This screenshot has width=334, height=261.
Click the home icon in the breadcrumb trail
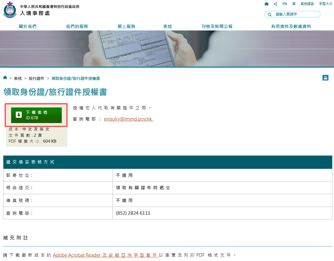tap(5, 78)
